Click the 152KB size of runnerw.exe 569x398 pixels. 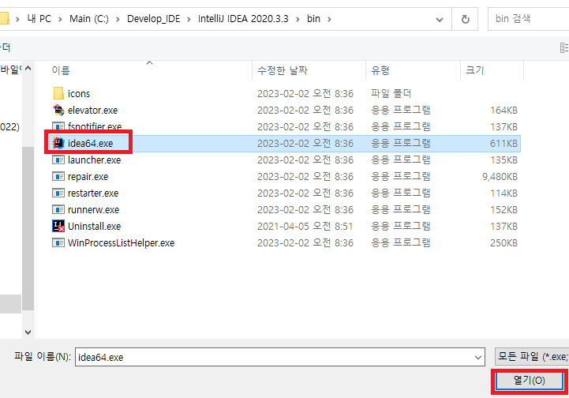click(503, 210)
